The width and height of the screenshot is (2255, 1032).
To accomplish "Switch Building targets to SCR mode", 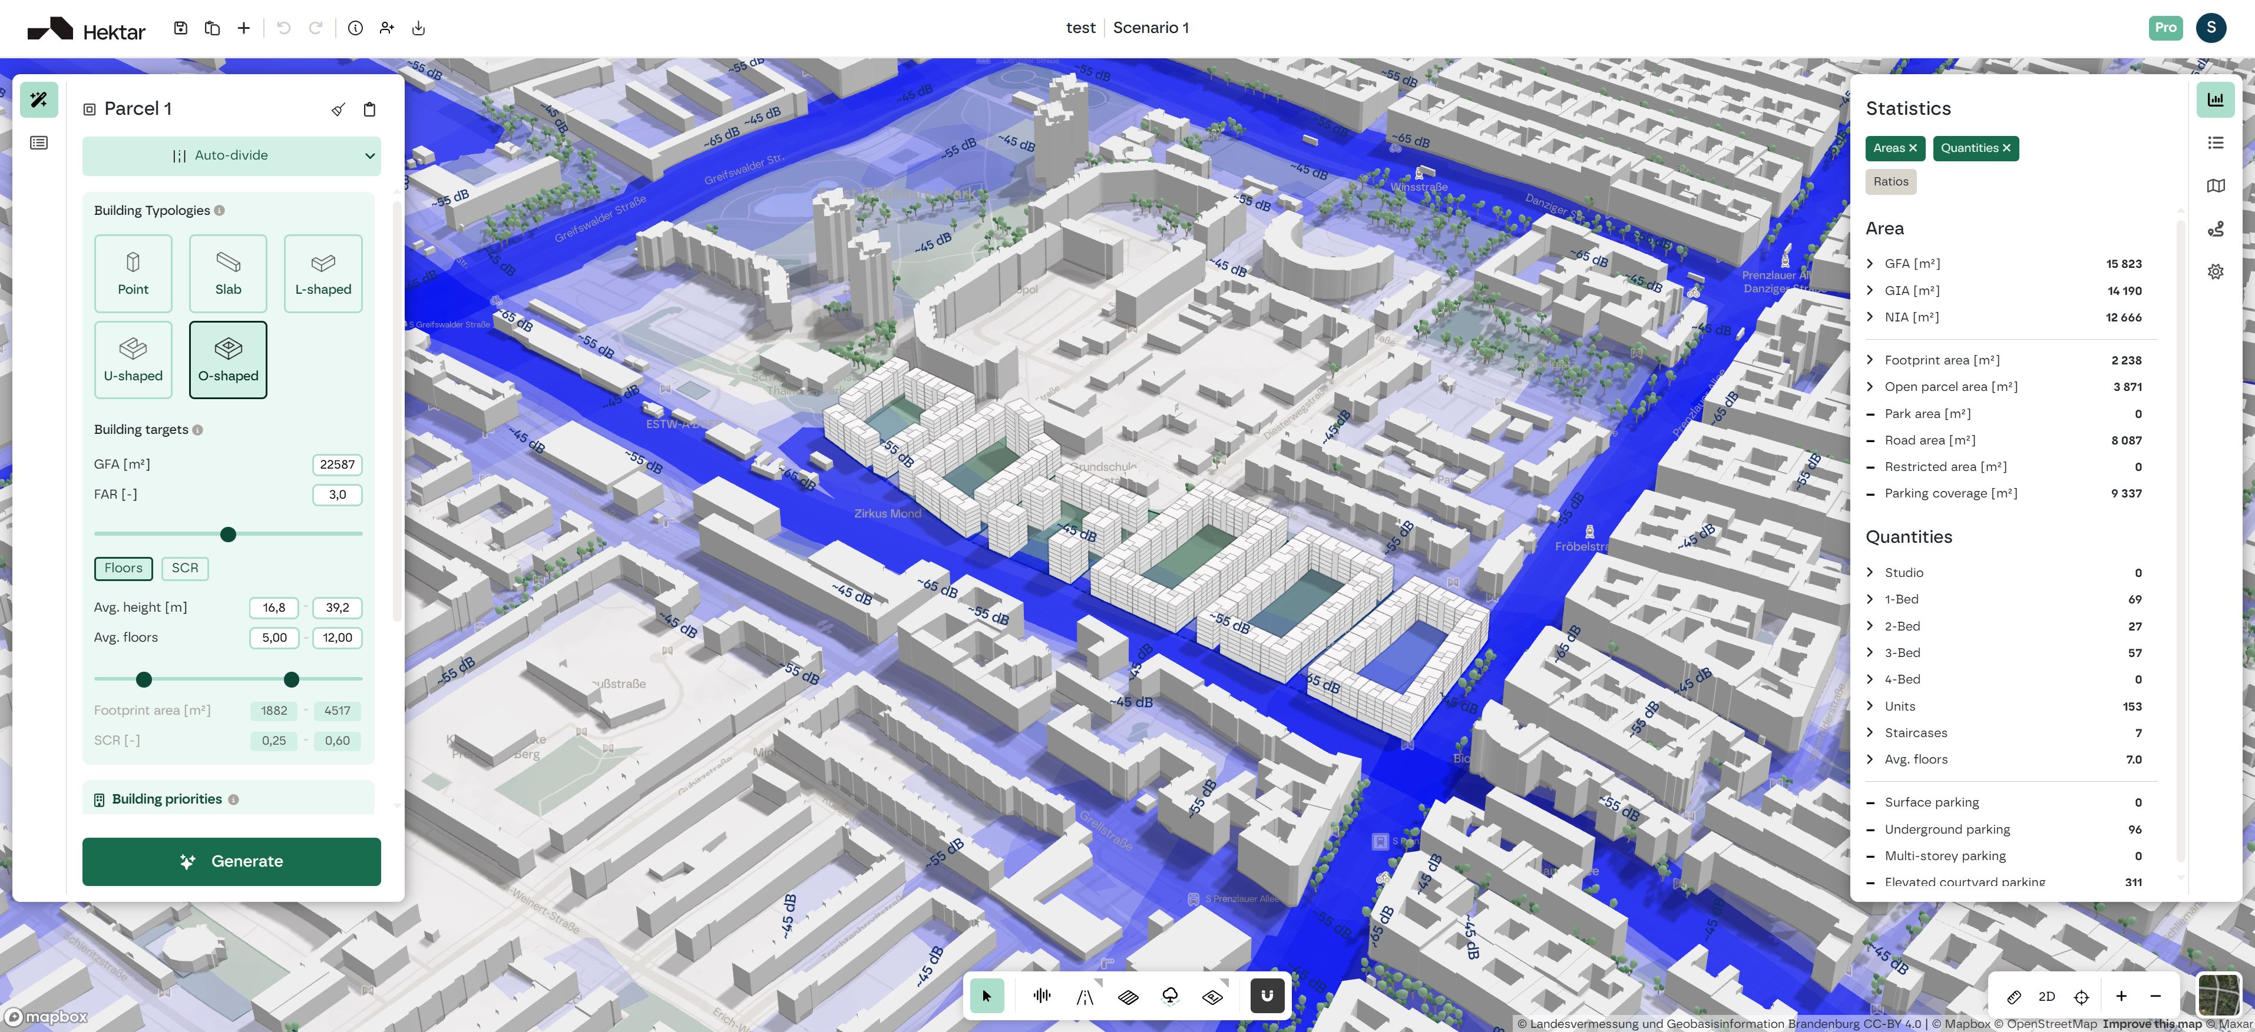I will [x=185, y=569].
